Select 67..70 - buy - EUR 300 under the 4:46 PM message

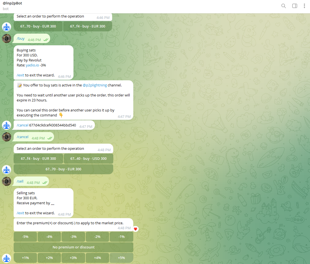pos(38,26)
